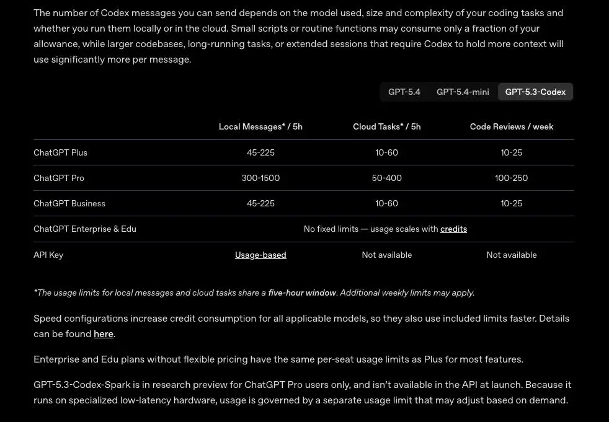The height and width of the screenshot is (422, 609).
Task: Click the GPT-5.3-Codex-Spark paragraph
Action: (302, 392)
